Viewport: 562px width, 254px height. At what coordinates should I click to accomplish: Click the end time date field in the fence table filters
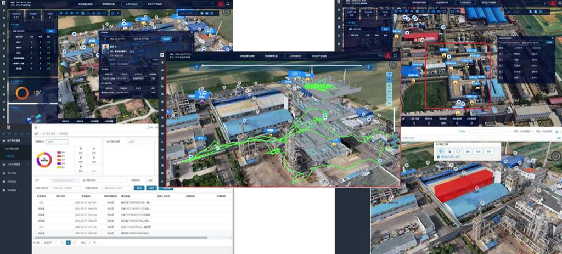pos(116,188)
